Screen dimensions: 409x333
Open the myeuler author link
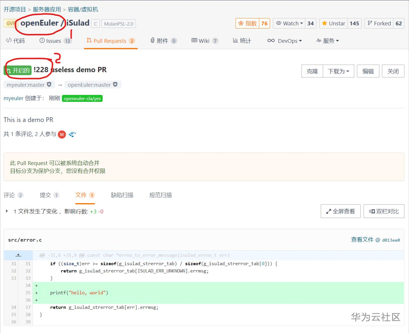(13, 98)
